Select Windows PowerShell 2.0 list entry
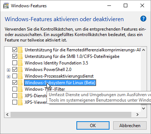The image size is (151, 134). tap(48, 70)
